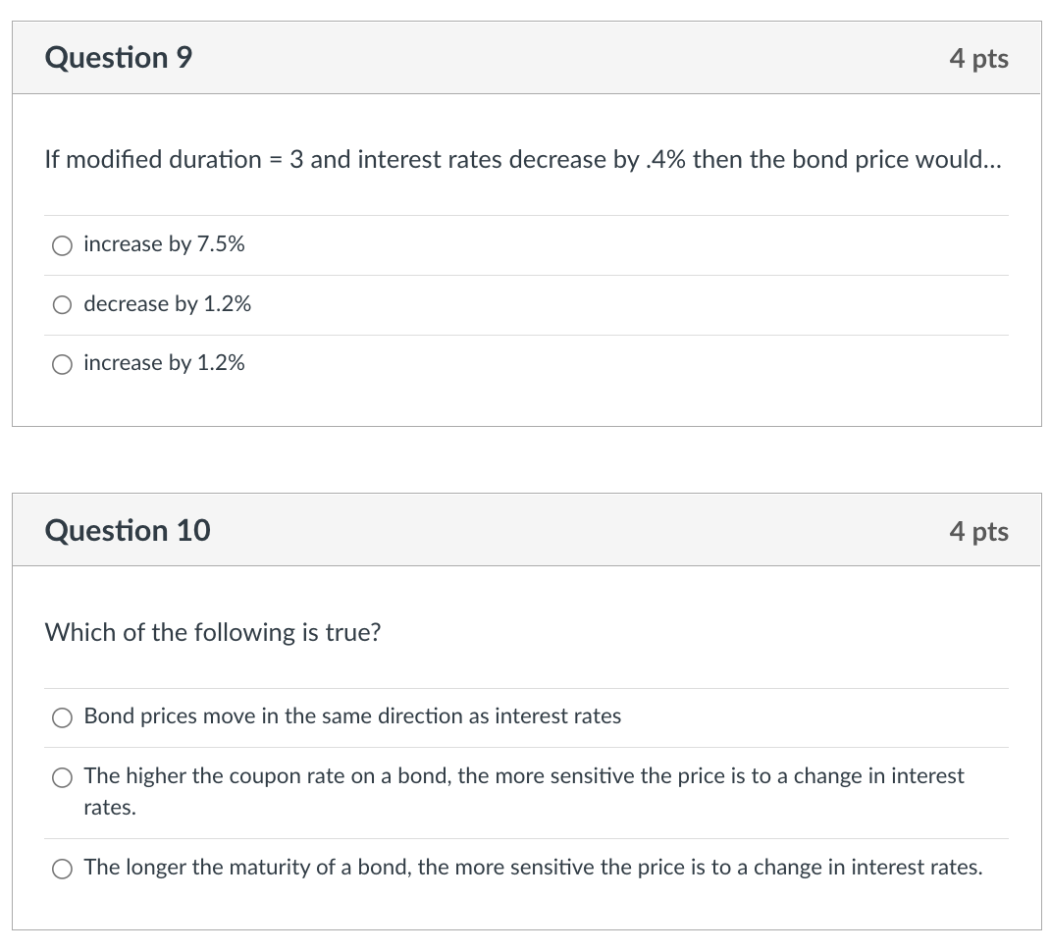
Task: Click the maturity sensitivity answer text
Action: point(534,868)
